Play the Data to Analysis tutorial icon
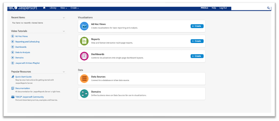 click(x=13, y=52)
